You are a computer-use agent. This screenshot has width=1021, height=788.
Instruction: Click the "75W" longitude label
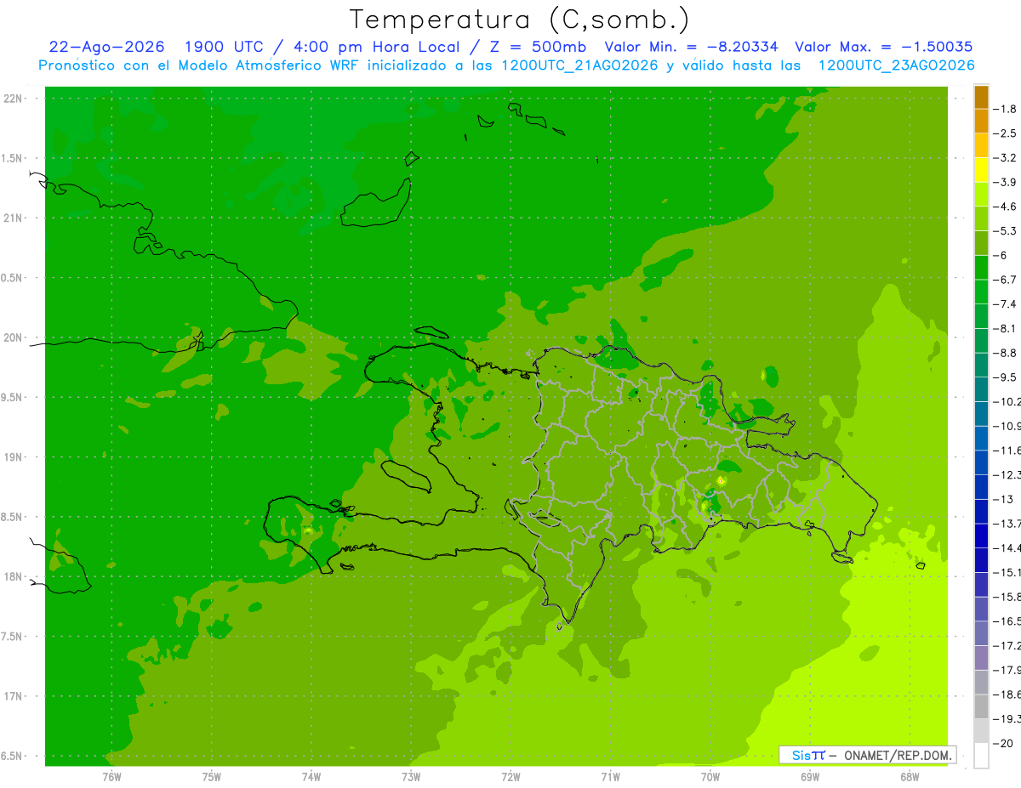click(212, 776)
